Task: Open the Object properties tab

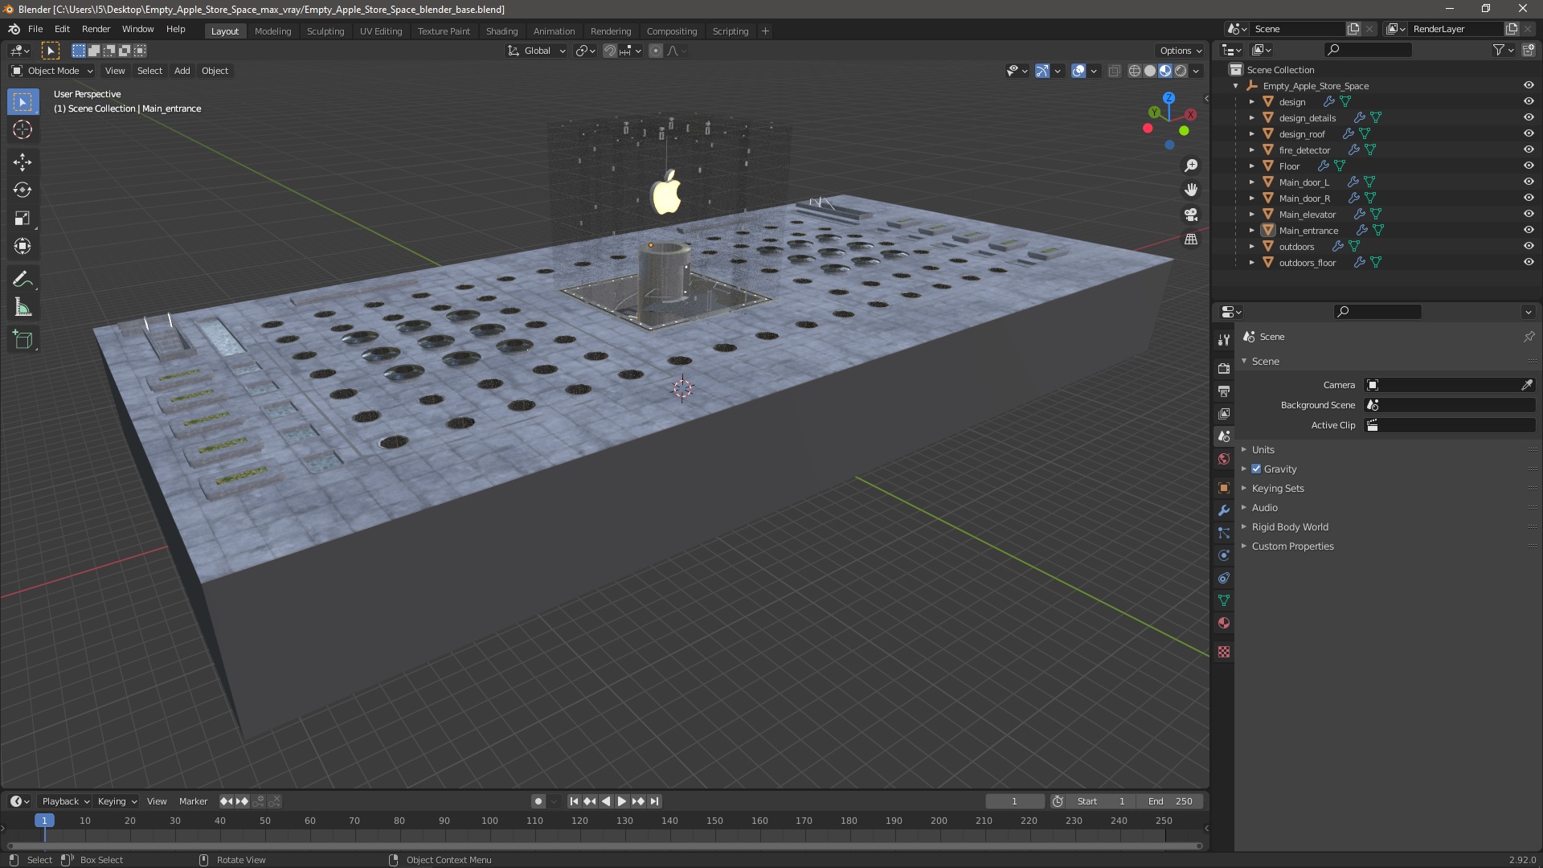Action: click(x=1224, y=488)
